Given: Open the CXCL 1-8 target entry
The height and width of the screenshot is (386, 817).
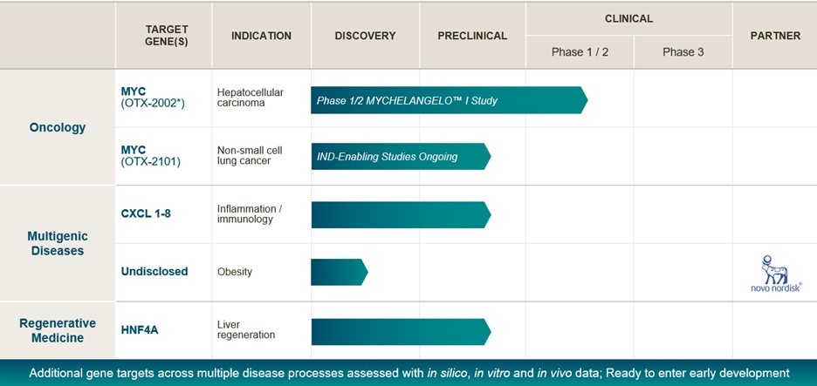Looking at the screenshot, I should tap(146, 213).
